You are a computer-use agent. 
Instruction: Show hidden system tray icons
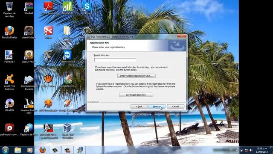coord(236,150)
